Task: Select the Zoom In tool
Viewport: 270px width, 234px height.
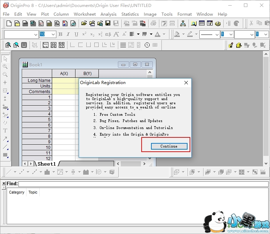Action: point(5,67)
